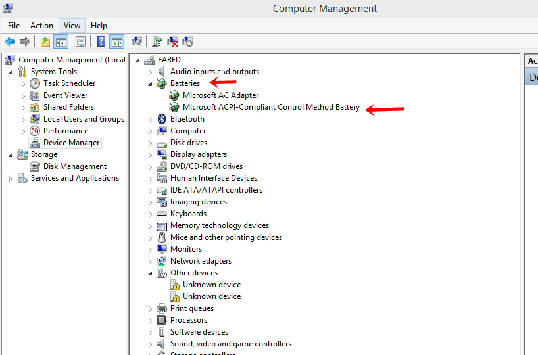Viewport: 538px width, 355px height.
Task: Click the Uninstall device red X icon
Action: [172, 42]
